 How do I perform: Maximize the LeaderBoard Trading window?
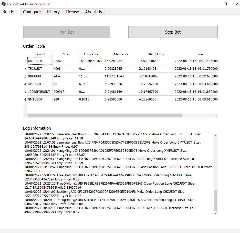pyautogui.click(x=225, y=4)
